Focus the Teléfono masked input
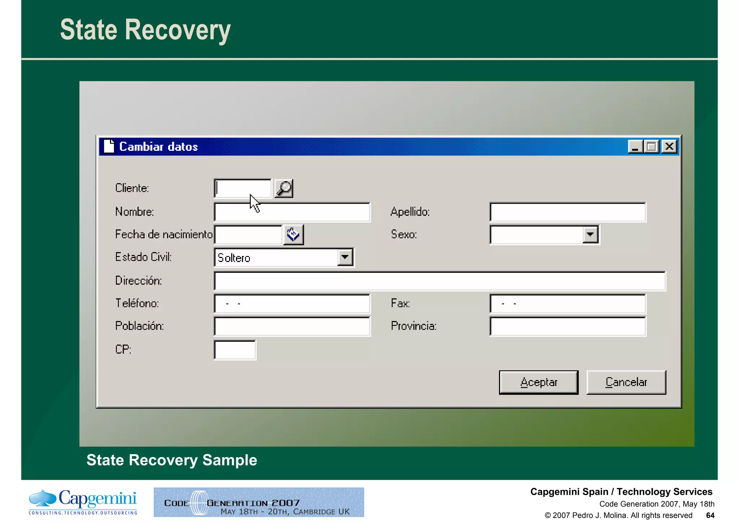739x522 pixels. 292,304
